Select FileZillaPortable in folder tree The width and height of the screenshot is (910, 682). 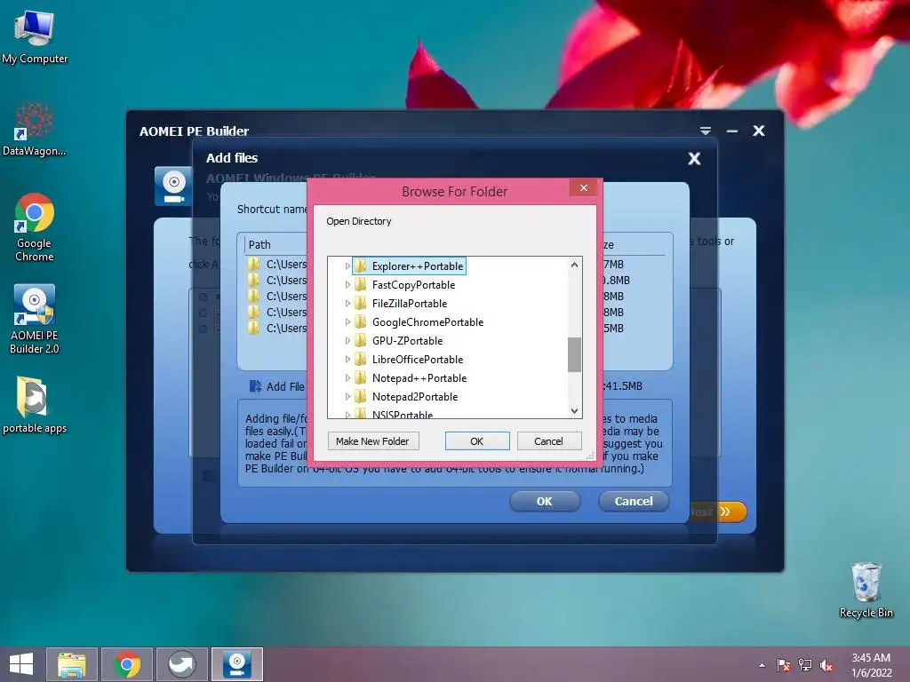(410, 304)
